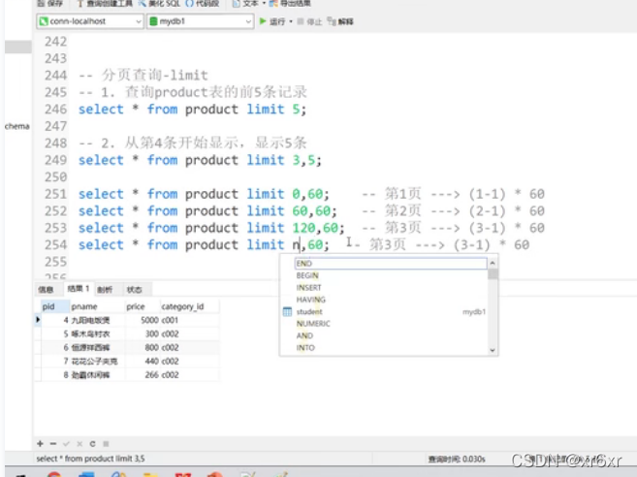
Task: Click the category_id column header
Action: tap(189, 306)
